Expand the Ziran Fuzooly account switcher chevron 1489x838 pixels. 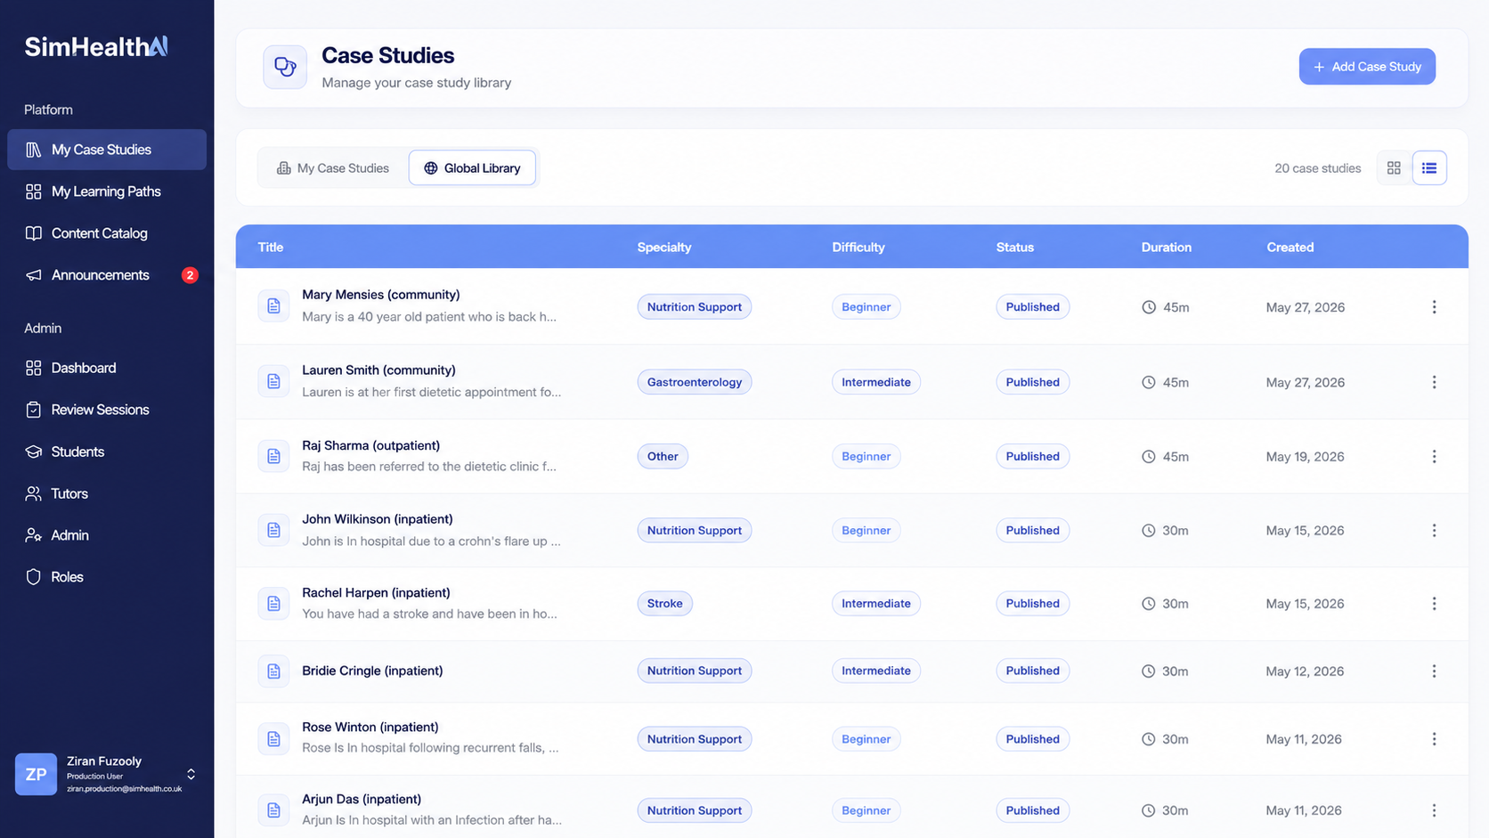[x=191, y=774]
